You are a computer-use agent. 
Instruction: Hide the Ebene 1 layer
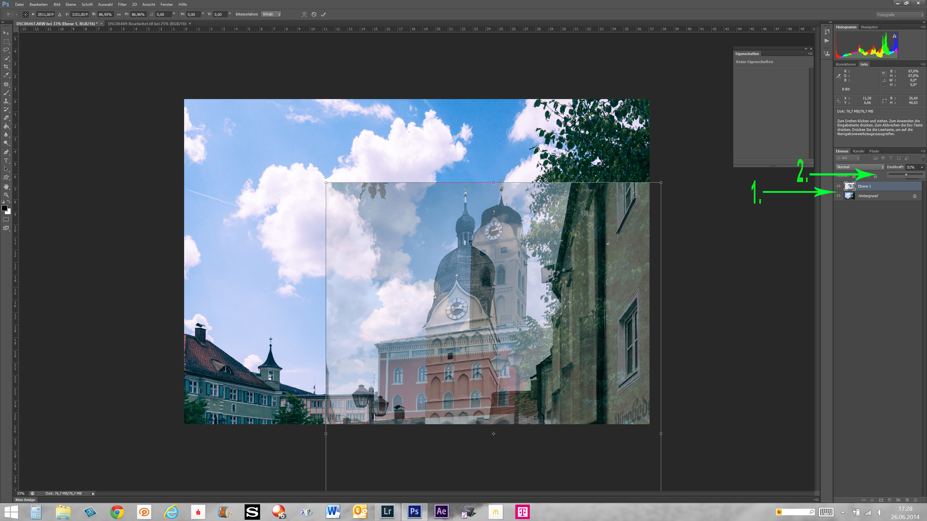tap(838, 186)
